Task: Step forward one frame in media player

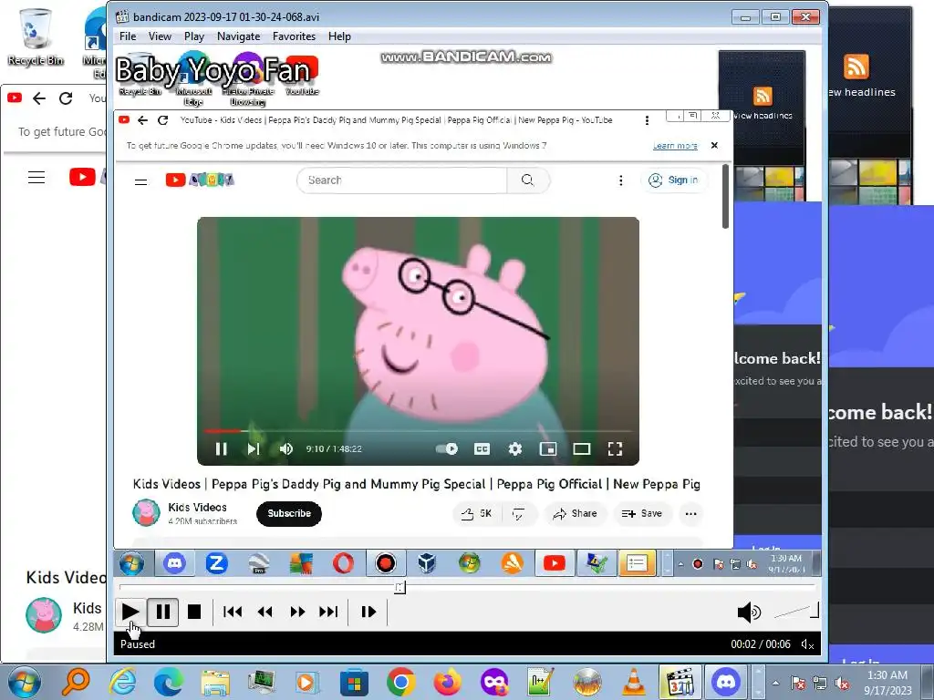Action: point(368,612)
